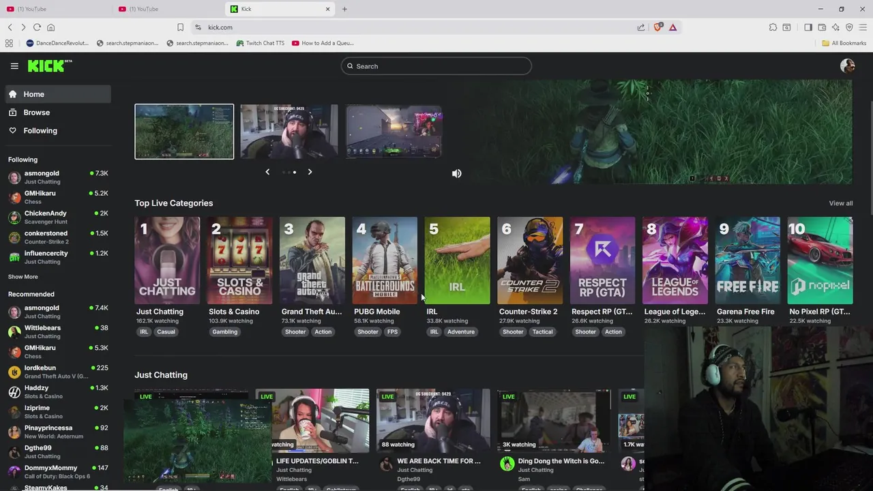Image resolution: width=873 pixels, height=491 pixels.
Task: Switch to the second YouTube tab
Action: pos(168,9)
